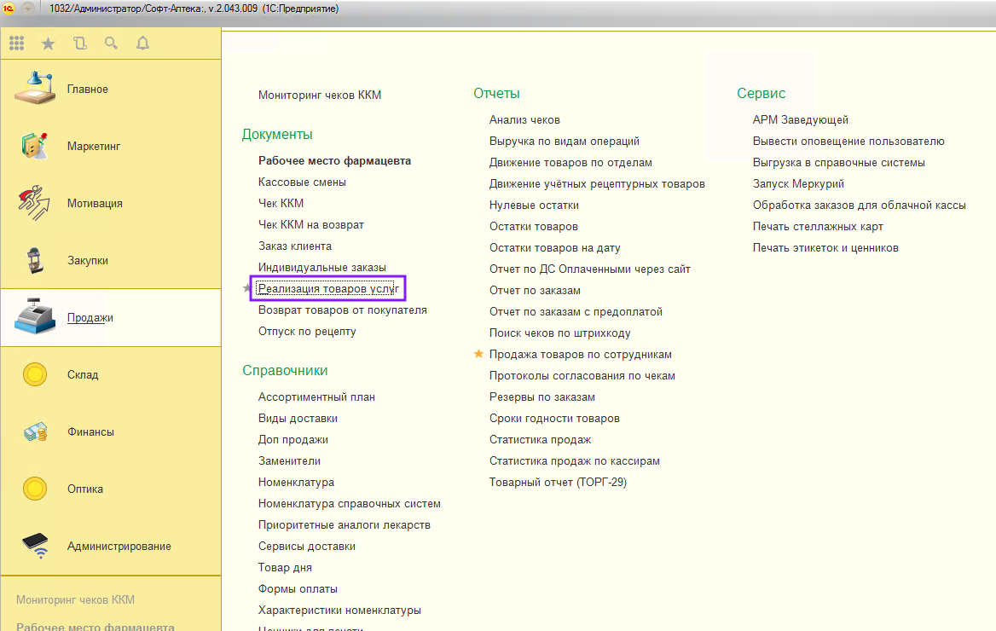996x631 pixels.
Task: Open Favorites star in top toolbar
Action: point(48,43)
